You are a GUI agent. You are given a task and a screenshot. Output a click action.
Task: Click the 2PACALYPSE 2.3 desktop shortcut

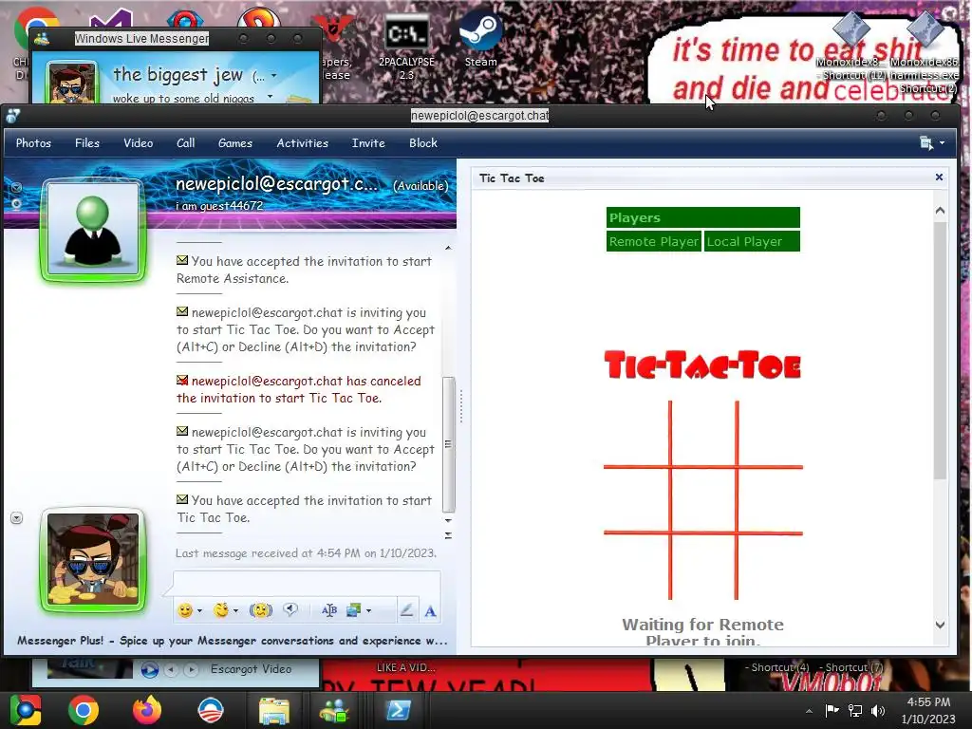(406, 47)
